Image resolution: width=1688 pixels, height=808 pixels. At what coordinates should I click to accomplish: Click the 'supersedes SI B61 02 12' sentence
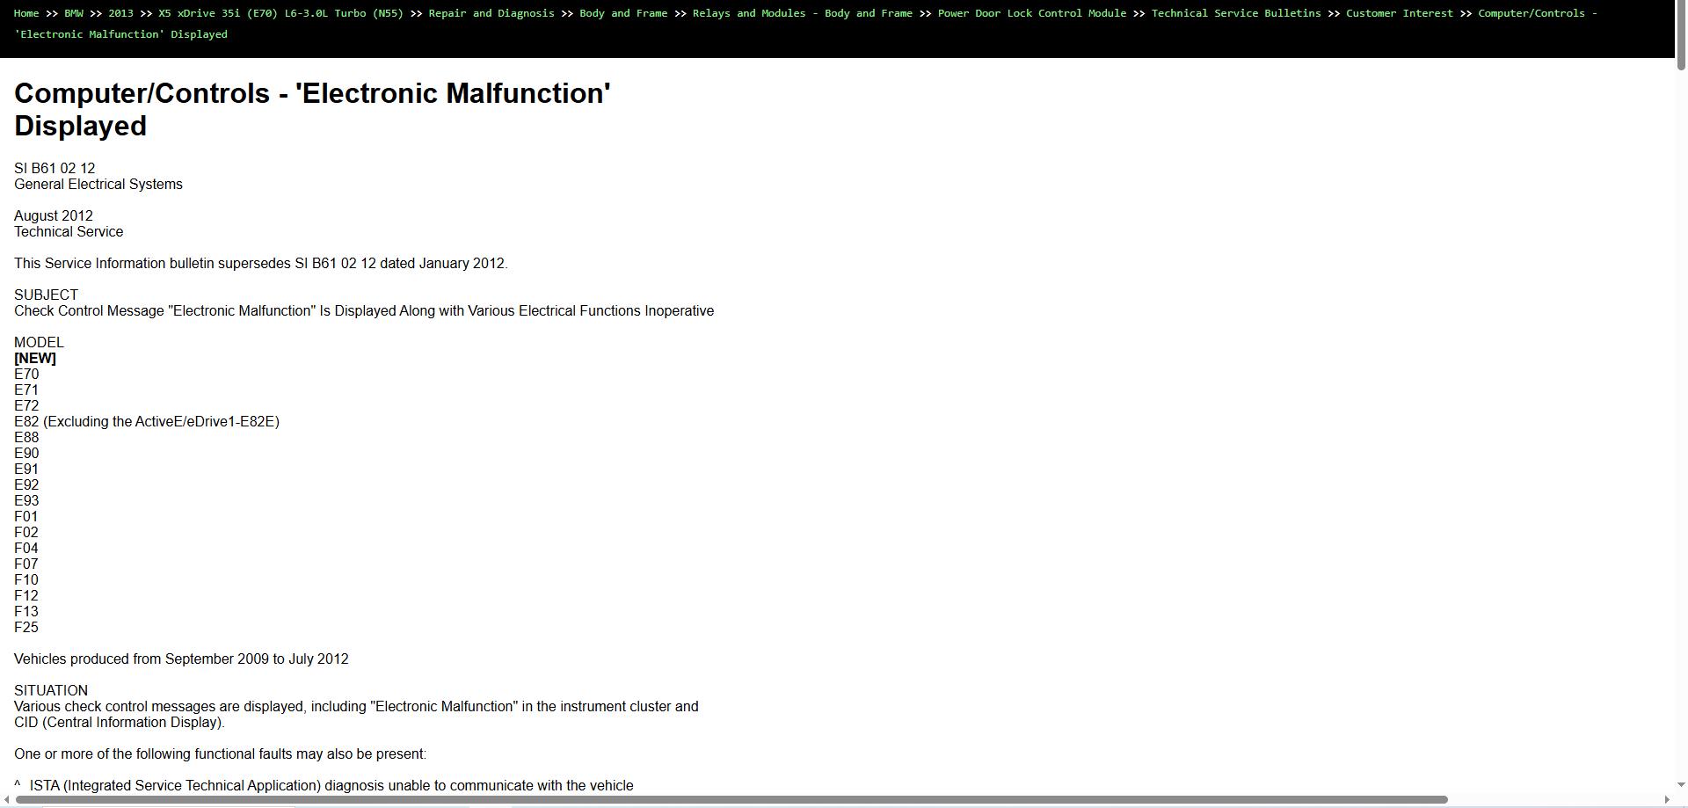click(261, 263)
